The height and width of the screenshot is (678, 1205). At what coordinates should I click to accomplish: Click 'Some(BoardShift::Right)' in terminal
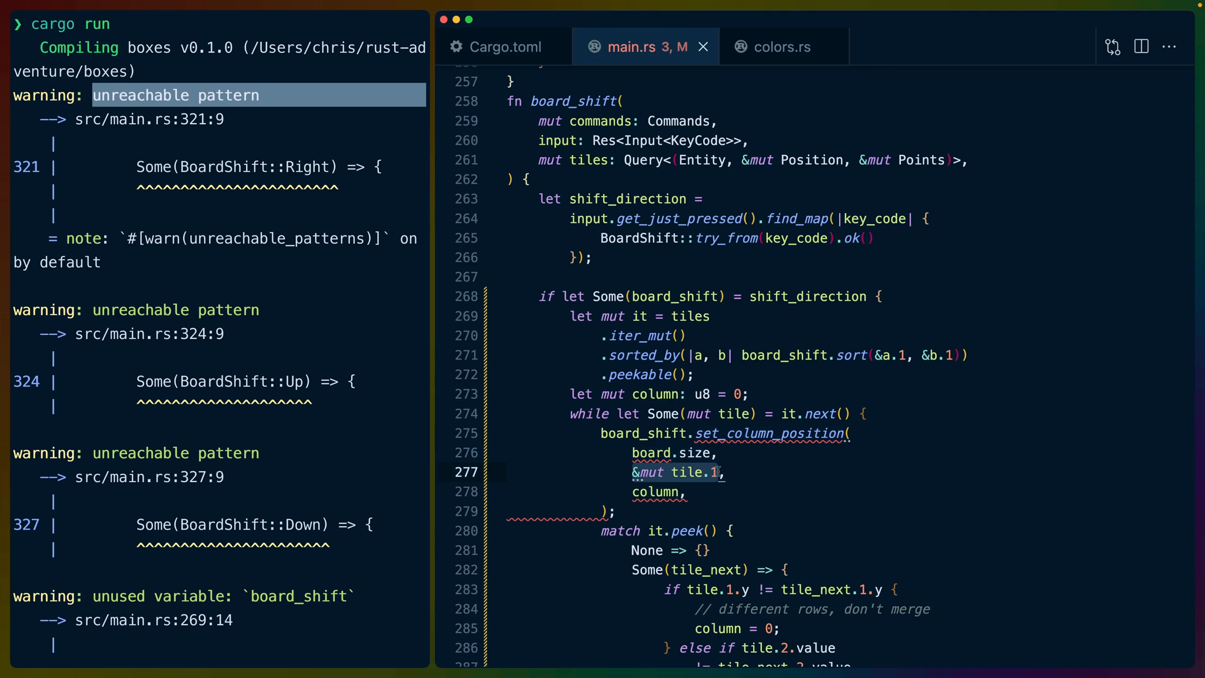[x=237, y=167]
